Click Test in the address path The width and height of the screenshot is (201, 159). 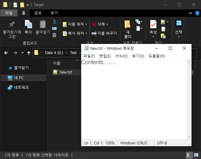click(x=73, y=53)
